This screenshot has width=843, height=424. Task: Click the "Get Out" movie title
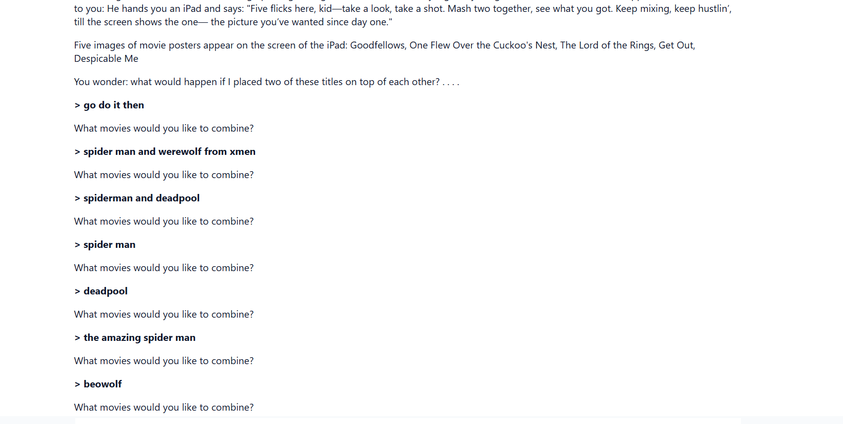tap(676, 46)
